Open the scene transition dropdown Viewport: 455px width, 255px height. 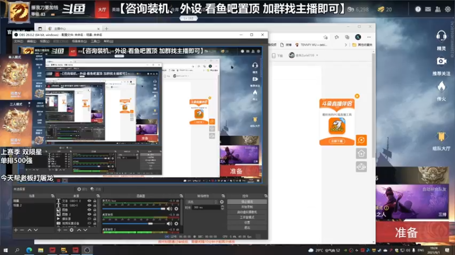pos(202,202)
